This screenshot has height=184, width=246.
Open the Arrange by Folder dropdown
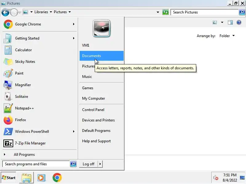pos(227,36)
